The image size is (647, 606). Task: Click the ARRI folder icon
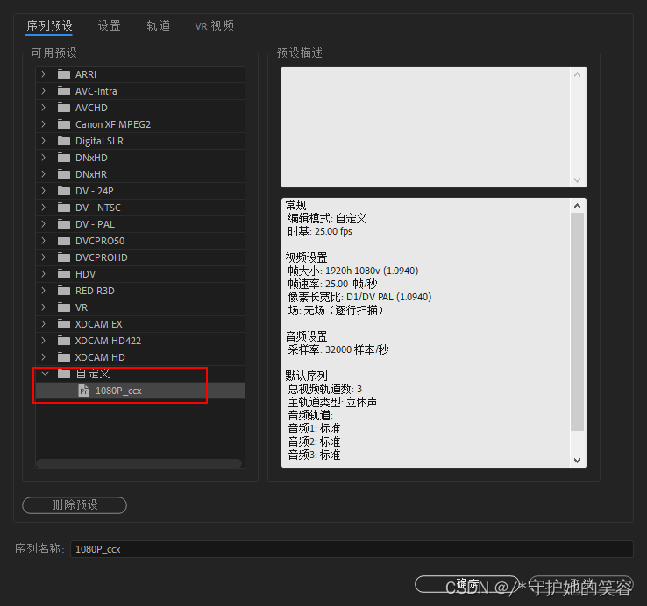[63, 74]
